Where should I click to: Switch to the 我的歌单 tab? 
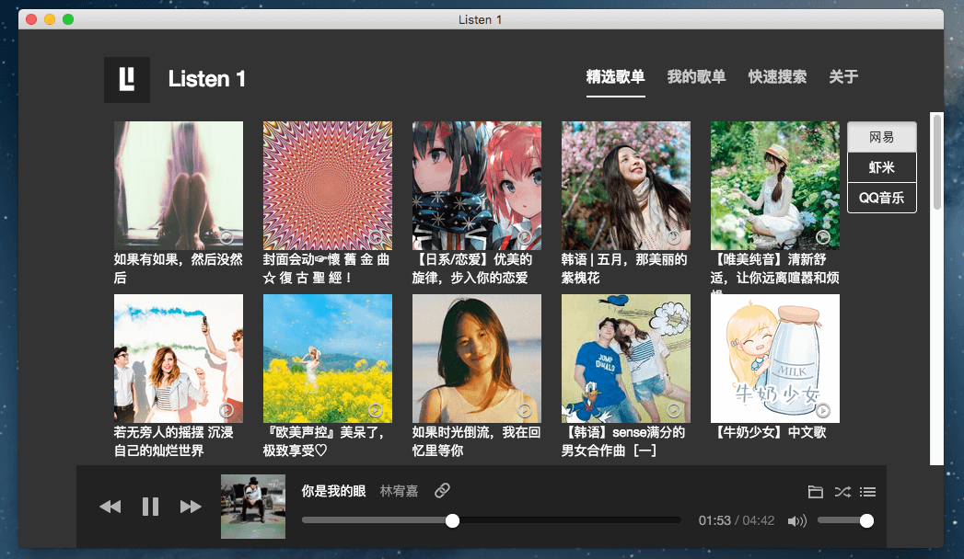(696, 77)
